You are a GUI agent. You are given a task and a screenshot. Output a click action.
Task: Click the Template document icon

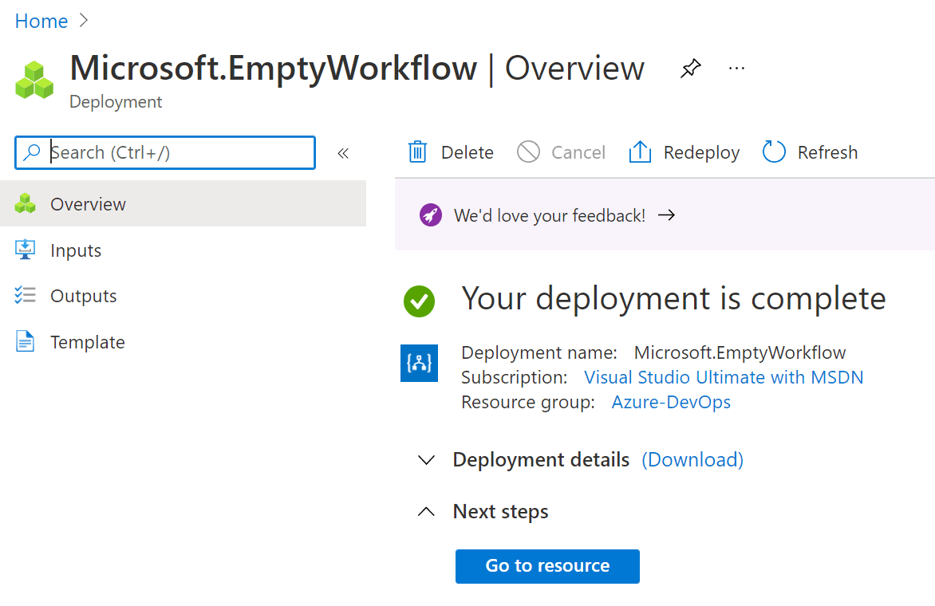25,341
